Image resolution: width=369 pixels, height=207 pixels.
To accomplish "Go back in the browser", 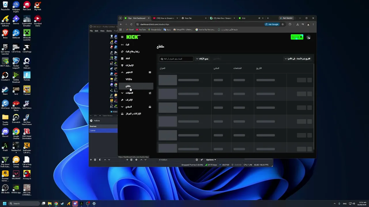I will 121,24.
